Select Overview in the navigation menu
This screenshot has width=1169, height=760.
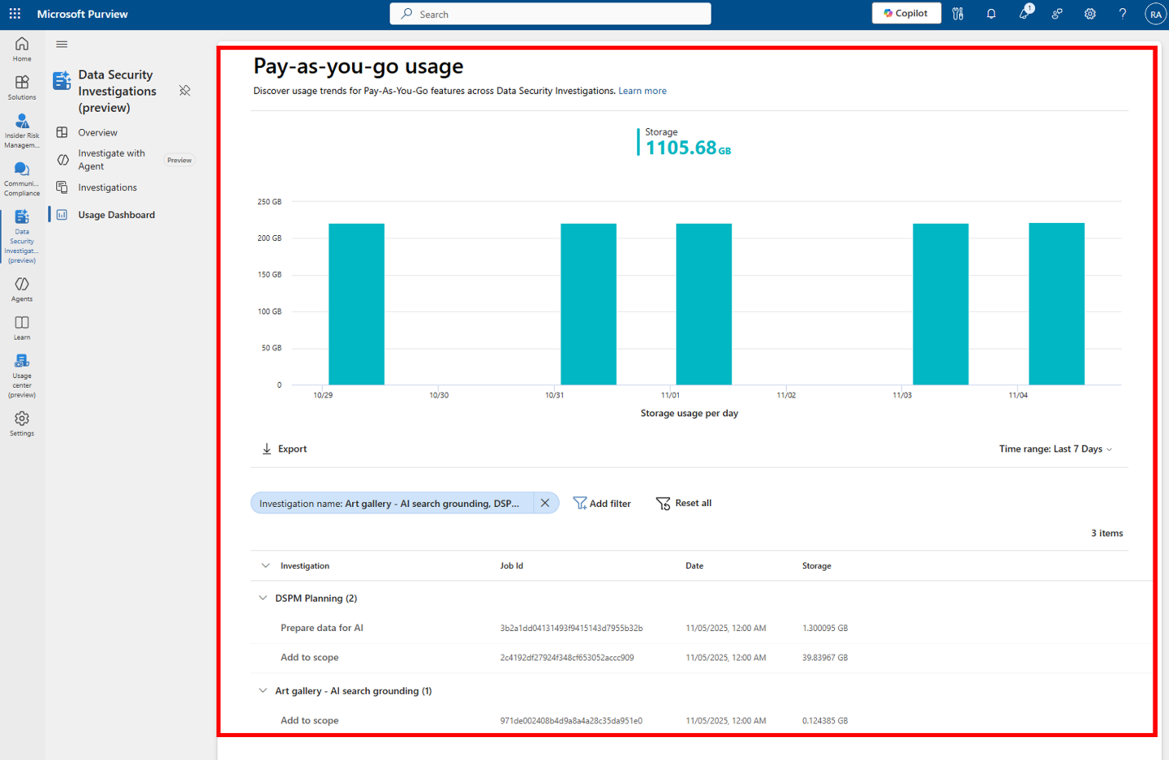[x=97, y=133]
